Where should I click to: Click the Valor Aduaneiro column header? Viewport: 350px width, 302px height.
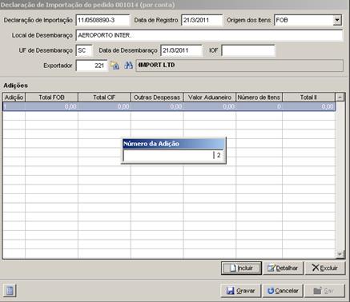point(210,97)
